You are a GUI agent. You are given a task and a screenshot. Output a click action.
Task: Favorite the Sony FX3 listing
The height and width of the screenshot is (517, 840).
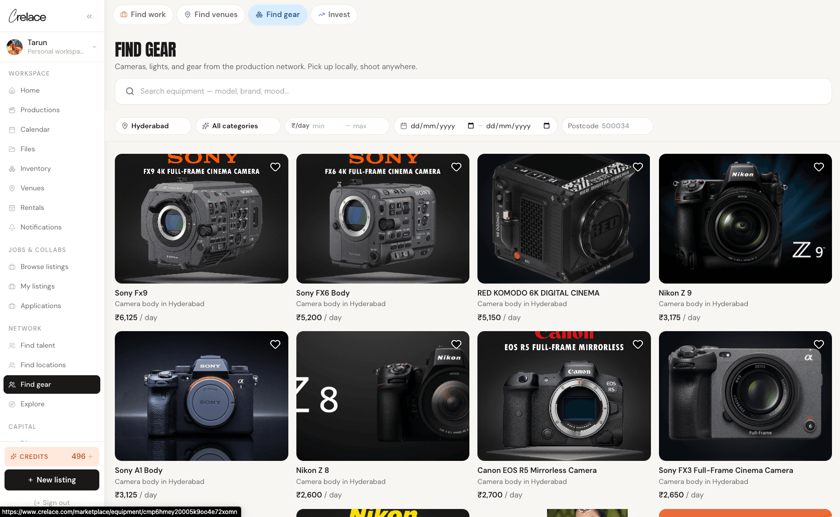pos(819,344)
